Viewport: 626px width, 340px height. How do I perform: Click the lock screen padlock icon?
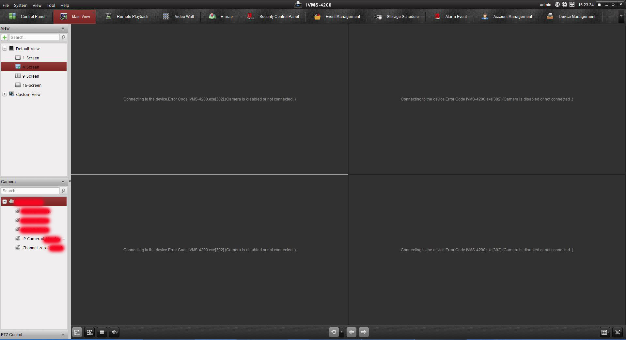[x=599, y=5]
